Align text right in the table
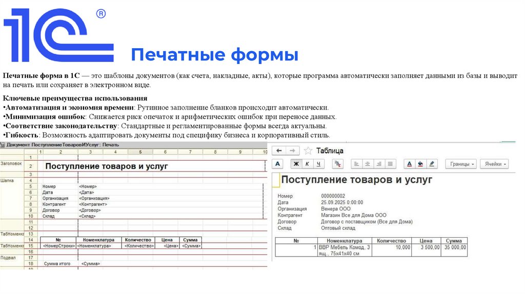This screenshot has width=525, height=294. 379,164
